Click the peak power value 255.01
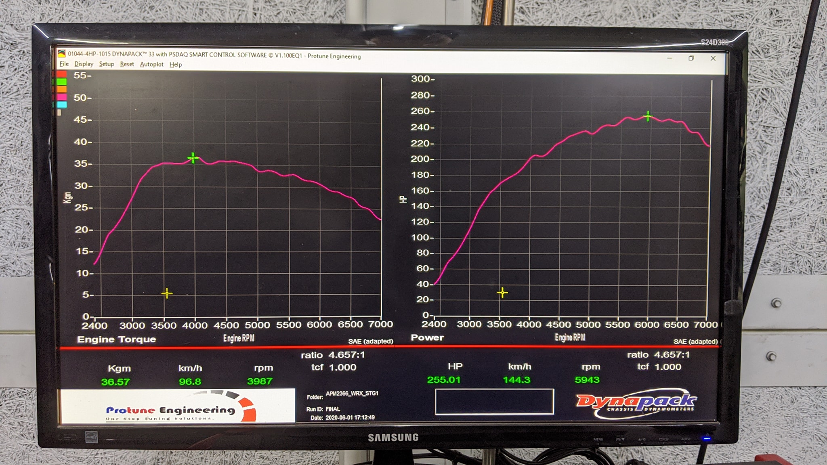The height and width of the screenshot is (465, 827). tap(443, 380)
